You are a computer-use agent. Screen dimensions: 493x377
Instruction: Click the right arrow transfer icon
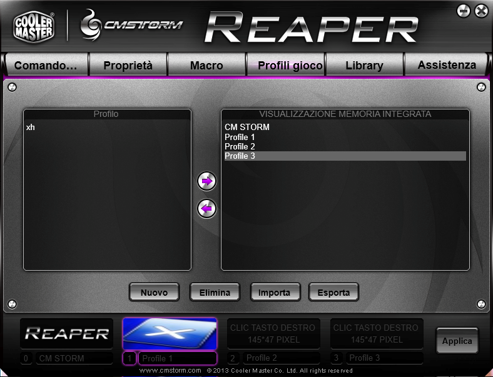(206, 181)
